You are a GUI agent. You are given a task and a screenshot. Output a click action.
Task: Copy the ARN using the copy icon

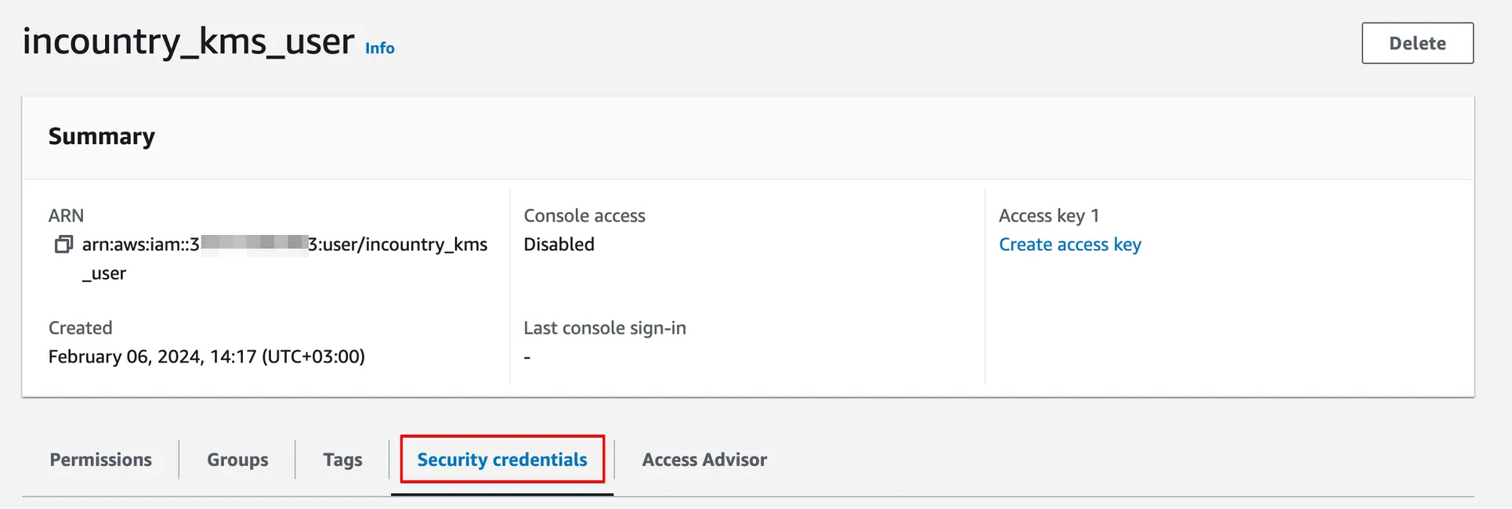(63, 244)
